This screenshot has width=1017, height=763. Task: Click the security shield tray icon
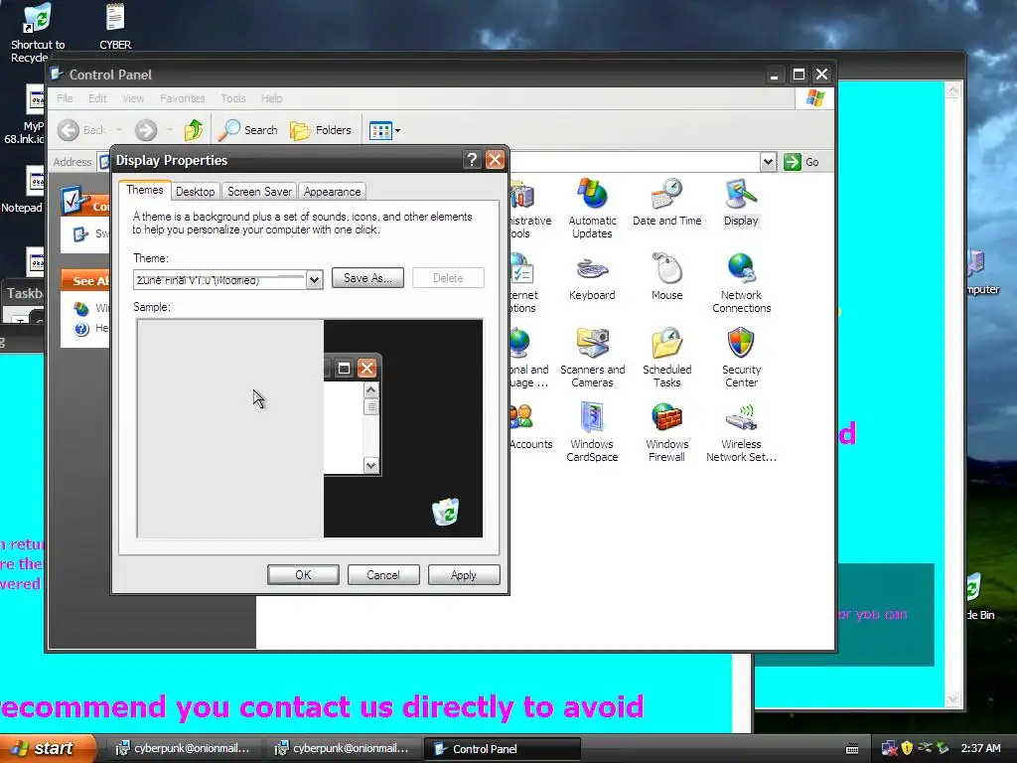(907, 749)
